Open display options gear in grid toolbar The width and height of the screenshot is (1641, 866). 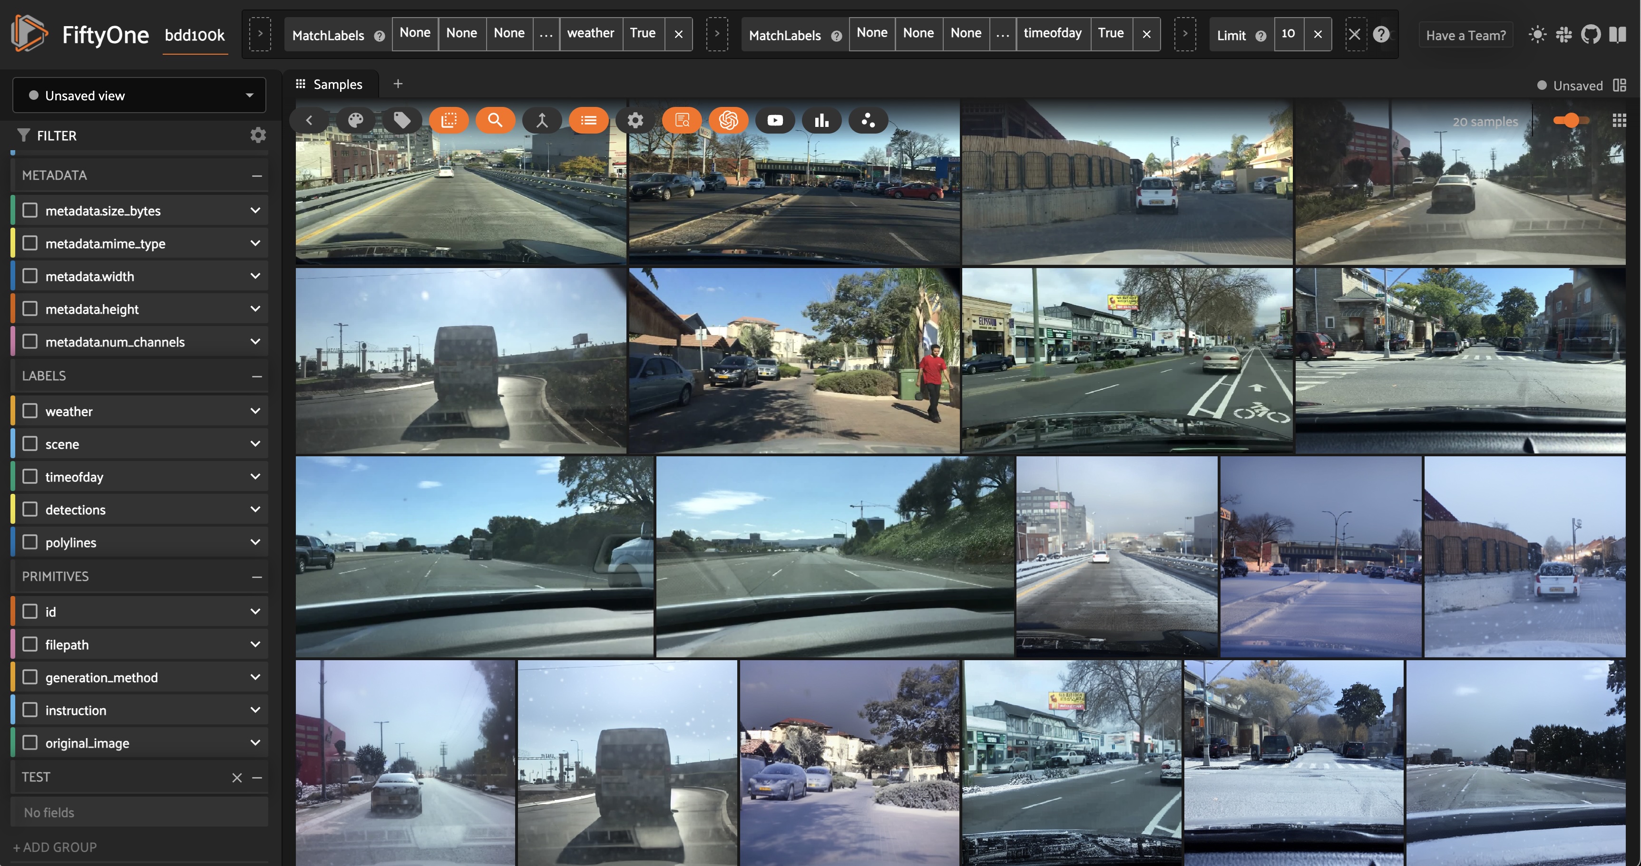click(635, 120)
